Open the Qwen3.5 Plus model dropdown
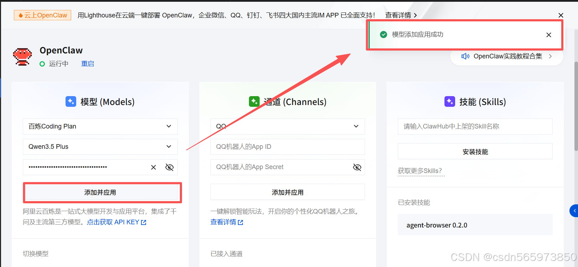The height and width of the screenshot is (267, 578). point(100,147)
